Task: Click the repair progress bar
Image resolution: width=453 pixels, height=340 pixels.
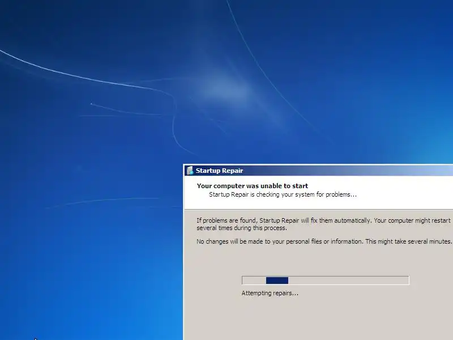Action: (325, 280)
